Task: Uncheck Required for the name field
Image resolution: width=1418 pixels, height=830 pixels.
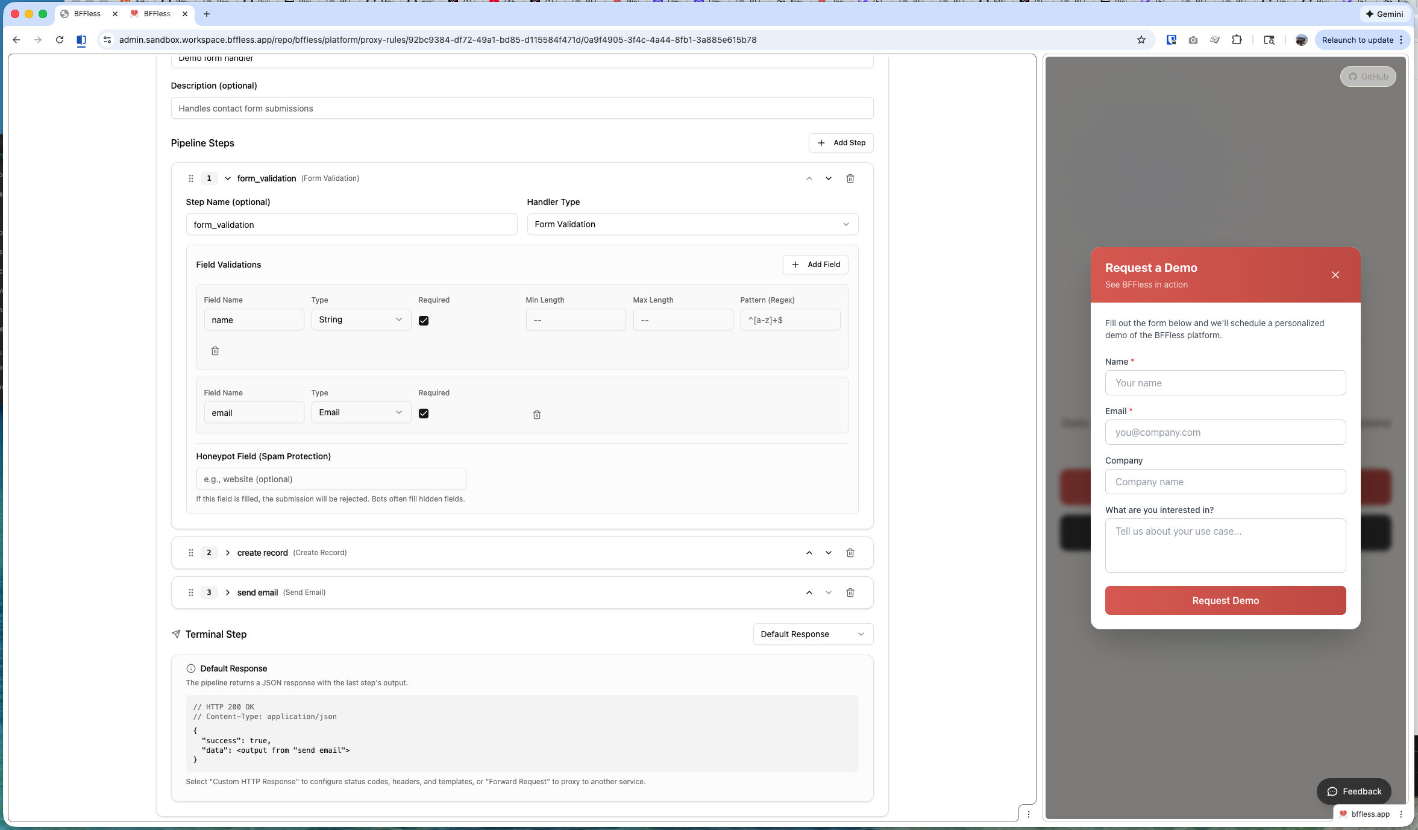Action: 424,321
